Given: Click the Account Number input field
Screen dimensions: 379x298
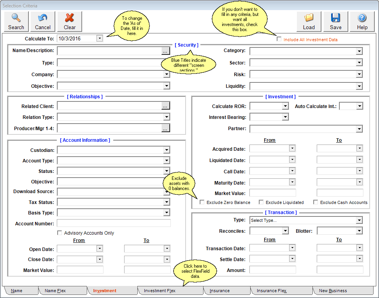Looking at the screenshot, I should [x=114, y=223].
